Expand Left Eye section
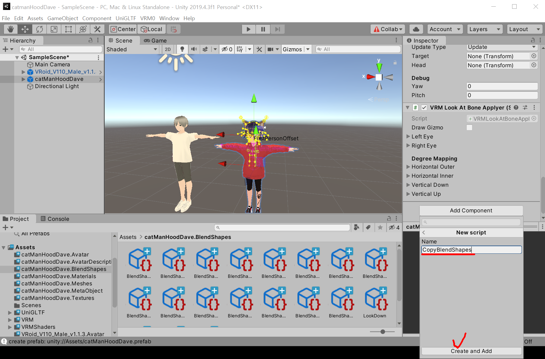 tap(408, 136)
